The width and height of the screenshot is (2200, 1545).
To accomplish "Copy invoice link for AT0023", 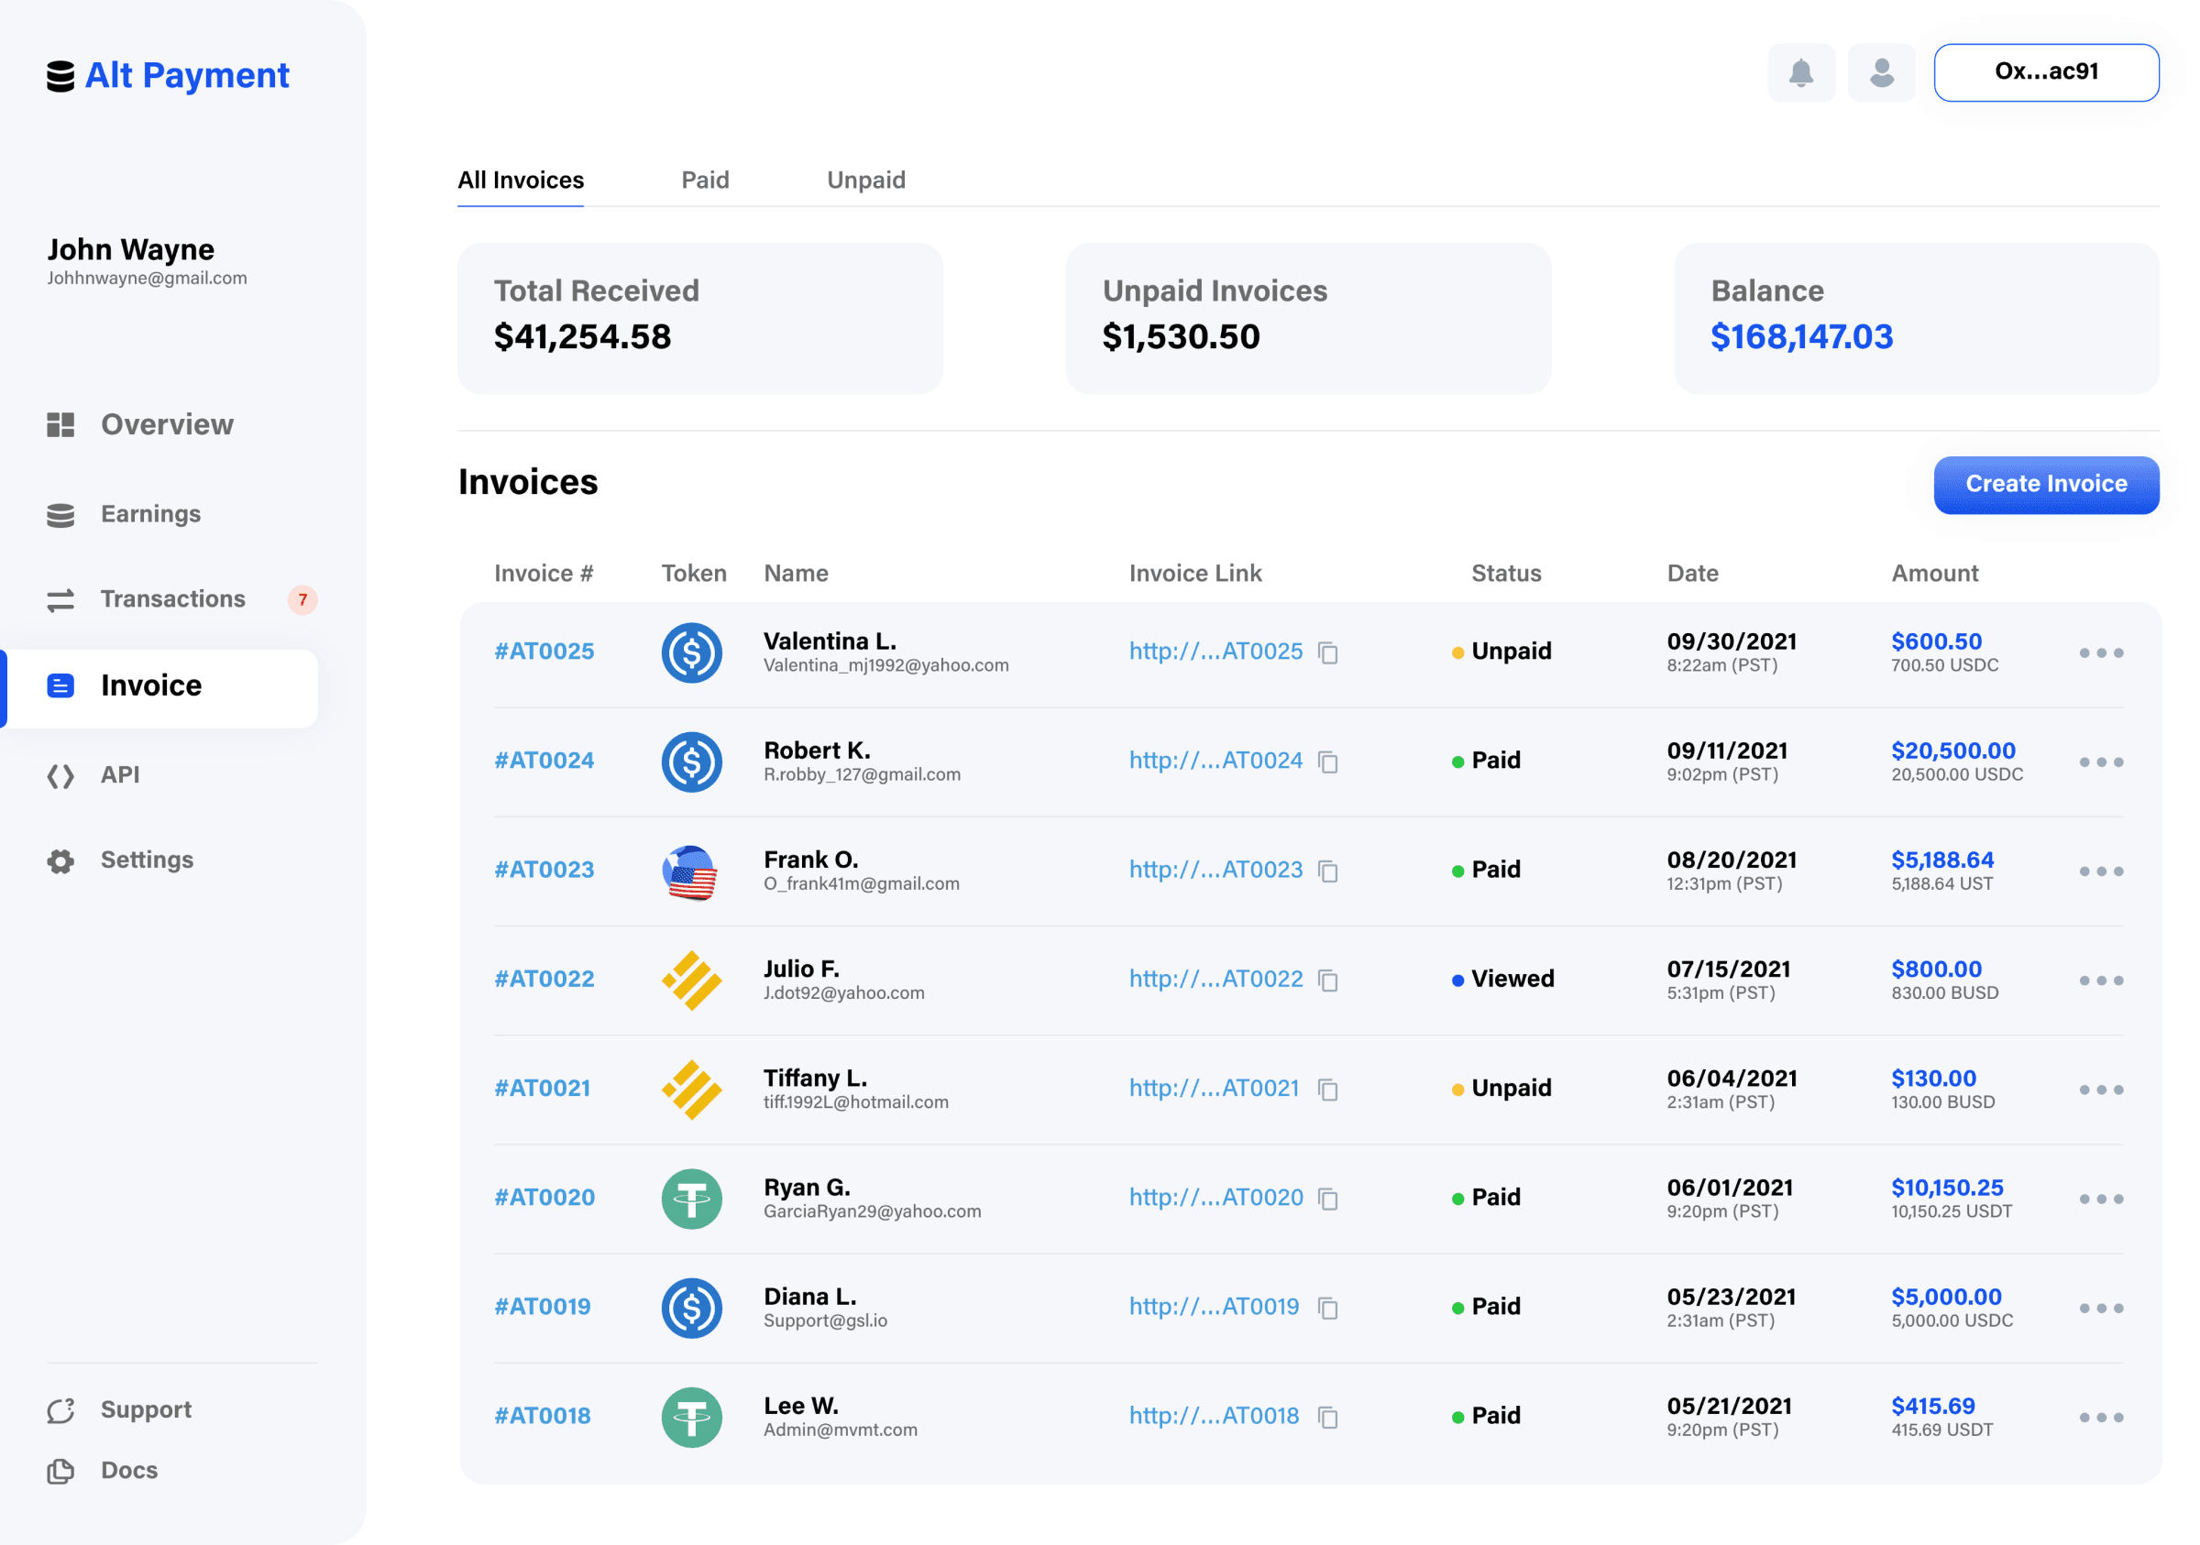I will click(1328, 871).
